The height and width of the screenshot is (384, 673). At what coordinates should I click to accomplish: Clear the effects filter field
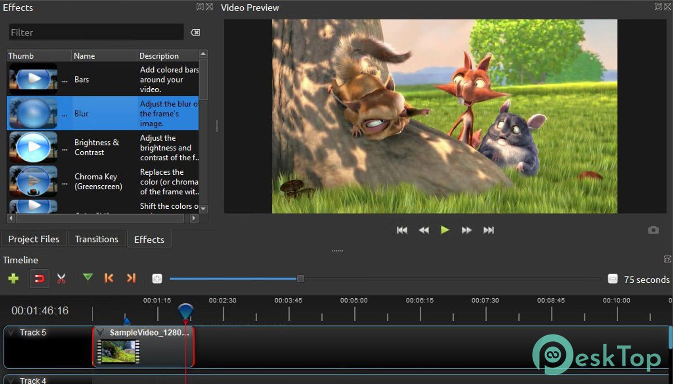click(x=195, y=33)
